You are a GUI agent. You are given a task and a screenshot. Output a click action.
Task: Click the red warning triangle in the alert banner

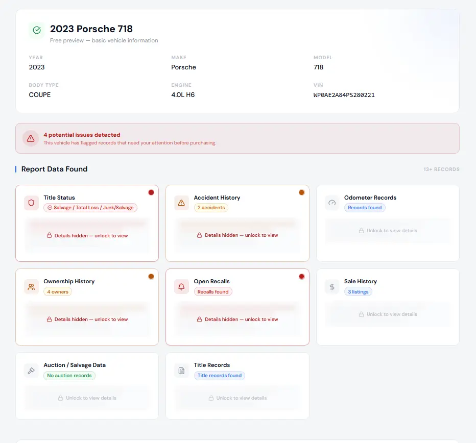tap(31, 138)
